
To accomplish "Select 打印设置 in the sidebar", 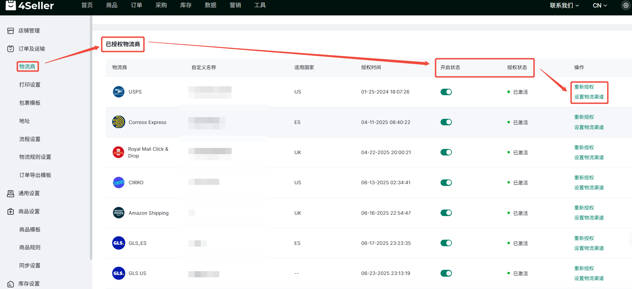I will pos(30,85).
